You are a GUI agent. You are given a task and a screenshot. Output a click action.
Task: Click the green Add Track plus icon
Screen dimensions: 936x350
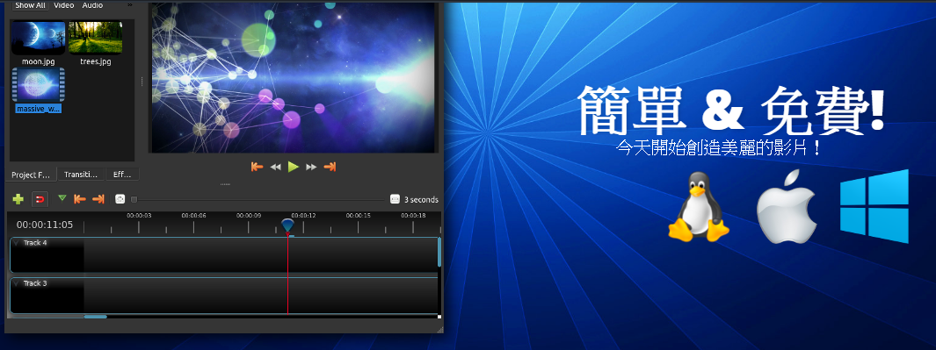tap(18, 199)
